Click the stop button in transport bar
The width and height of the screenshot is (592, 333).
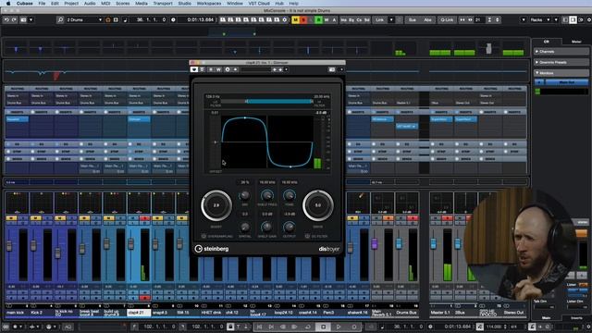[324, 327]
